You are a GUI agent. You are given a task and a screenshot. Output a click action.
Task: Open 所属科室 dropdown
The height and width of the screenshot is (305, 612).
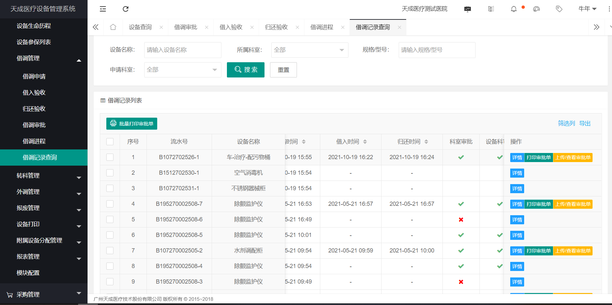tap(310, 50)
